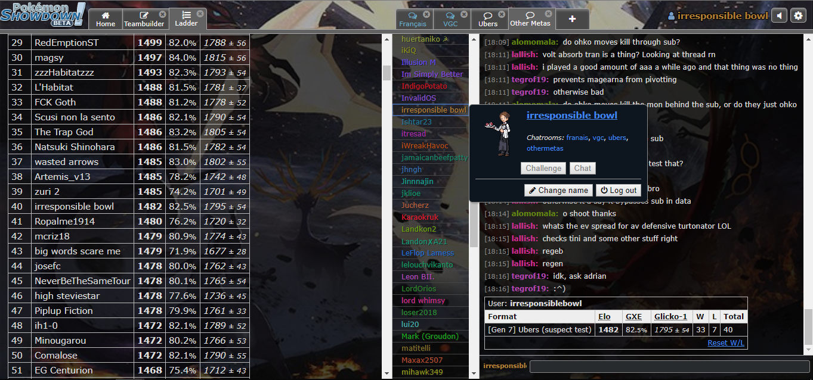The height and width of the screenshot is (380, 813).
Task: Click the Glicko-1 column header
Action: coord(670,317)
